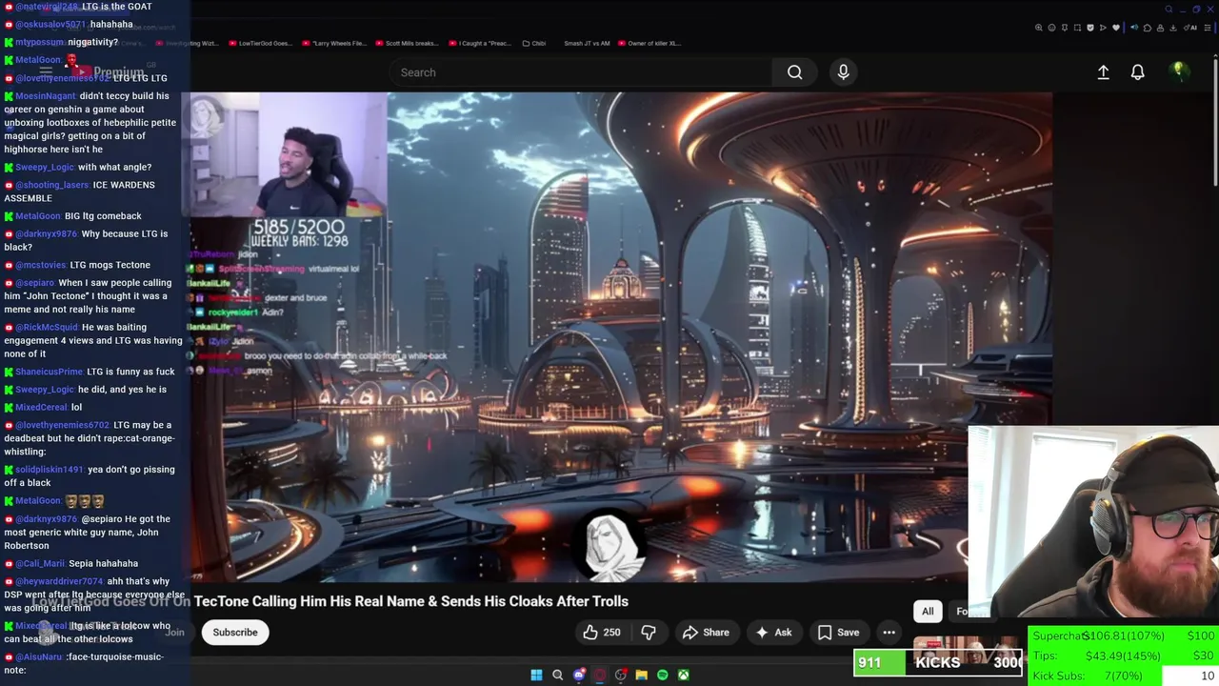Screen dimensions: 1219x686
Task: Click the KICKS goal progress bar
Action: pos(938,662)
